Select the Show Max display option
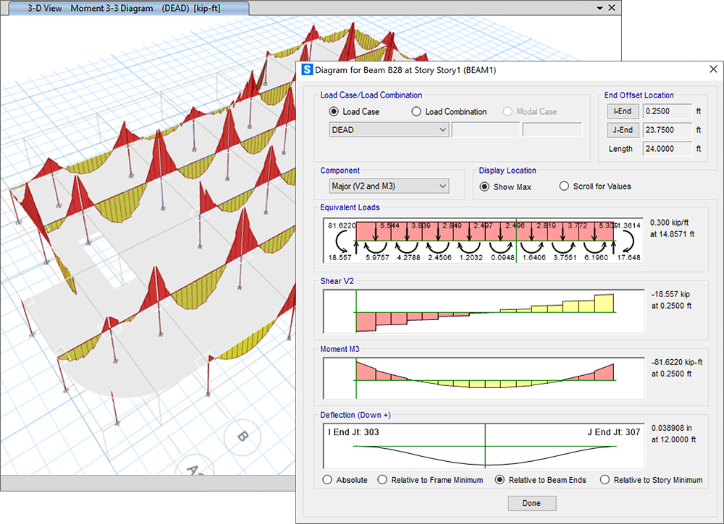The image size is (724, 524). point(485,186)
